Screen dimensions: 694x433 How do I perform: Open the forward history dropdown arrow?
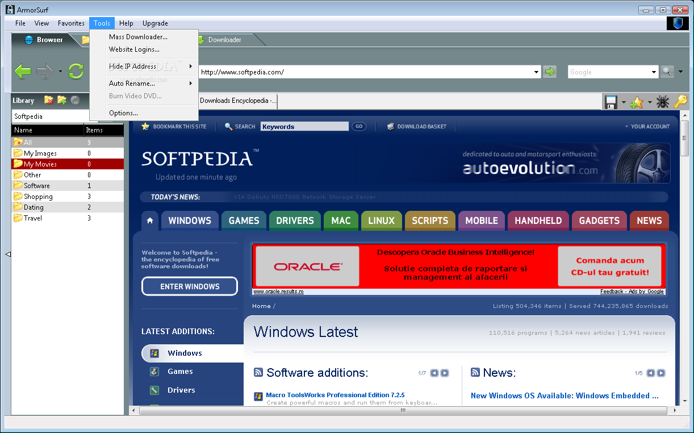point(60,72)
